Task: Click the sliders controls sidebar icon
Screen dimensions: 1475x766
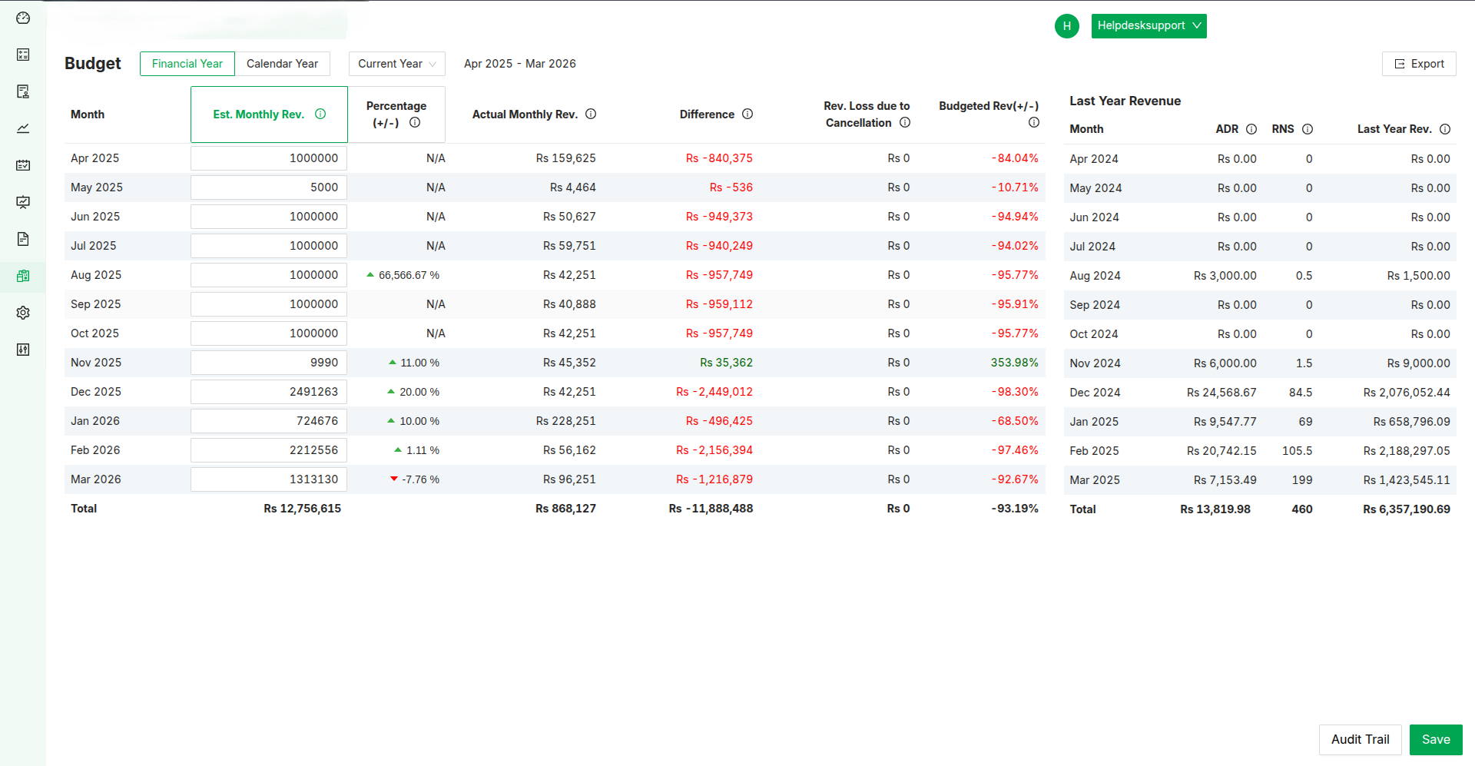Action: pyautogui.click(x=23, y=350)
